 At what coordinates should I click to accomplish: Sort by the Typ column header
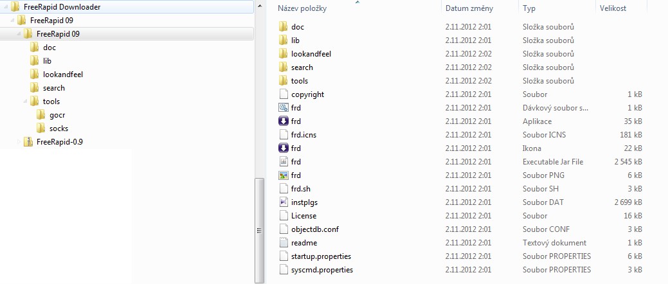pos(530,8)
